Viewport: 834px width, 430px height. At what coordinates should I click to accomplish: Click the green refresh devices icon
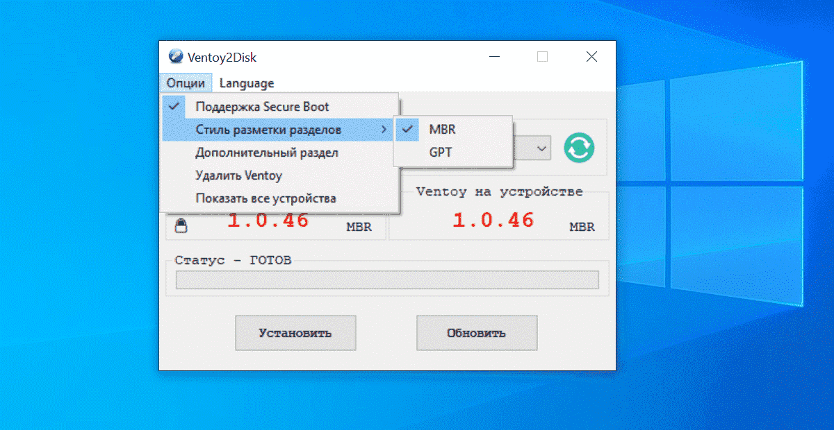coord(579,148)
